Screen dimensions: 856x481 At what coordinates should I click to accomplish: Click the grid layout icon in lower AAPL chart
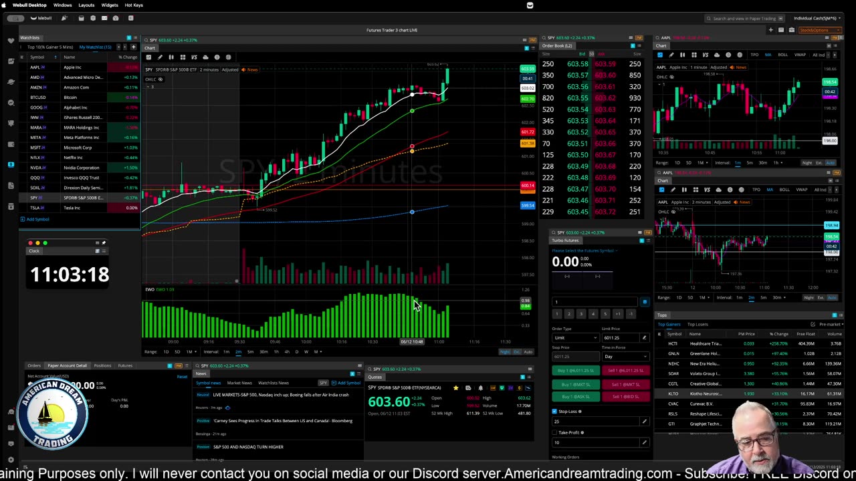coord(695,190)
